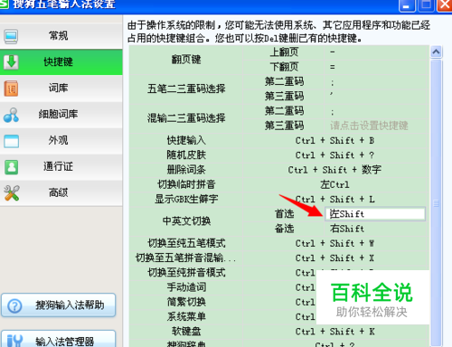Click the 首选 label in 中英文切换
Screen dimensions: 452x347
pos(284,214)
